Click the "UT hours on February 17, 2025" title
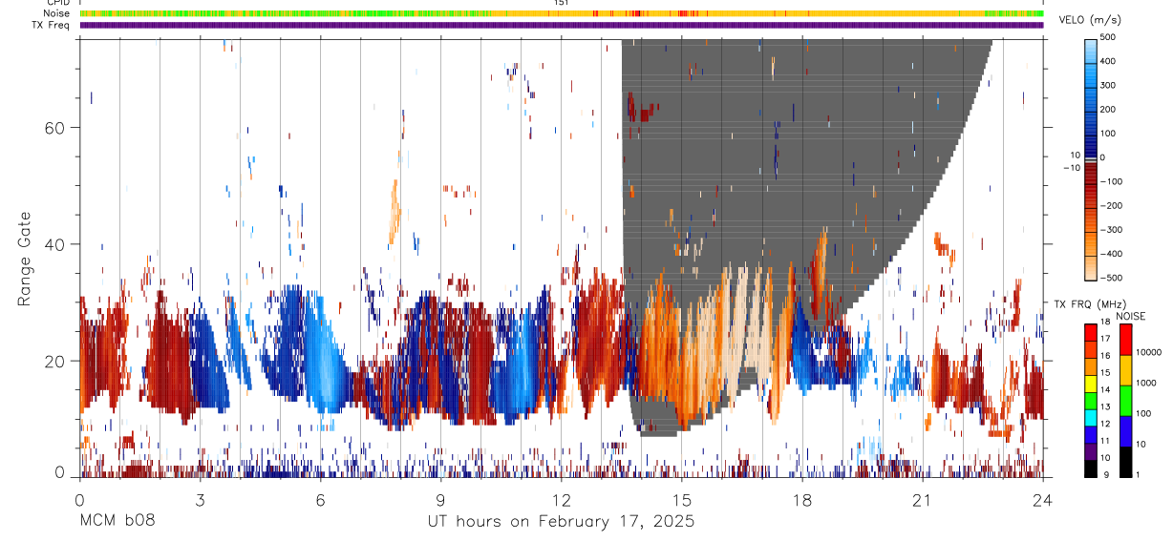 561,523
